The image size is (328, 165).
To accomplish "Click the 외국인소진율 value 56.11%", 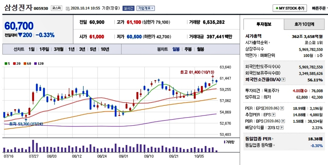I will click(315, 80).
